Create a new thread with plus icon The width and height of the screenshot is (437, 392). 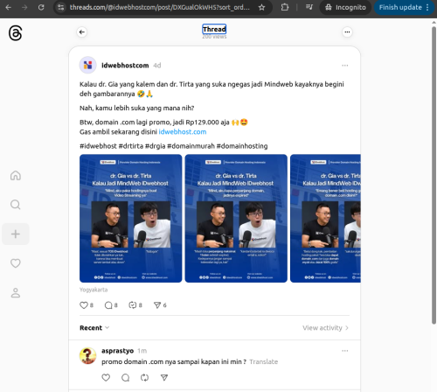[16, 234]
